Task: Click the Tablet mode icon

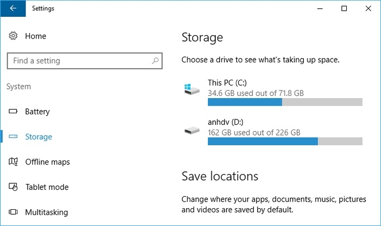Action: click(14, 187)
